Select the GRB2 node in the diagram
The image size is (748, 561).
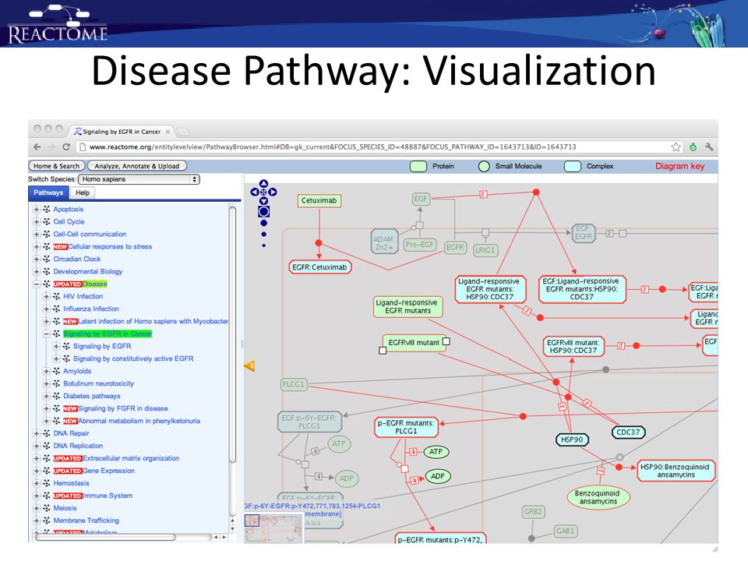tap(533, 512)
